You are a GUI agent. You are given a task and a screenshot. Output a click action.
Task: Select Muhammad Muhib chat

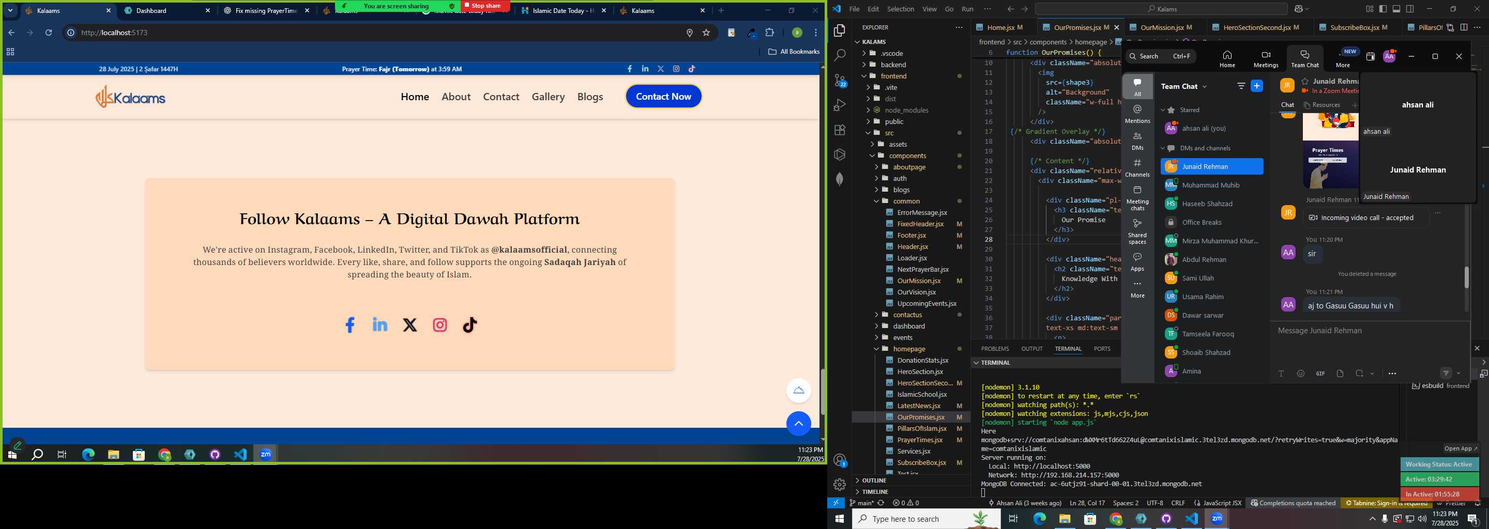click(1211, 185)
